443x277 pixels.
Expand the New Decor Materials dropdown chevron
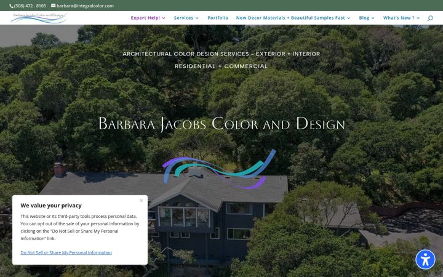(349, 18)
